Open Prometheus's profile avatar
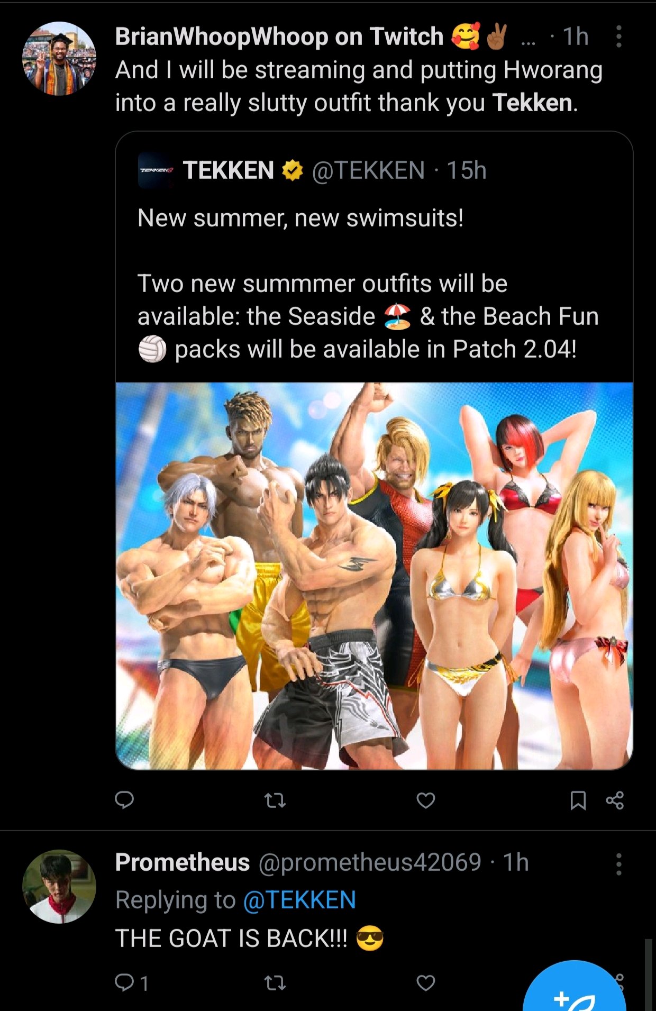 [x=59, y=886]
